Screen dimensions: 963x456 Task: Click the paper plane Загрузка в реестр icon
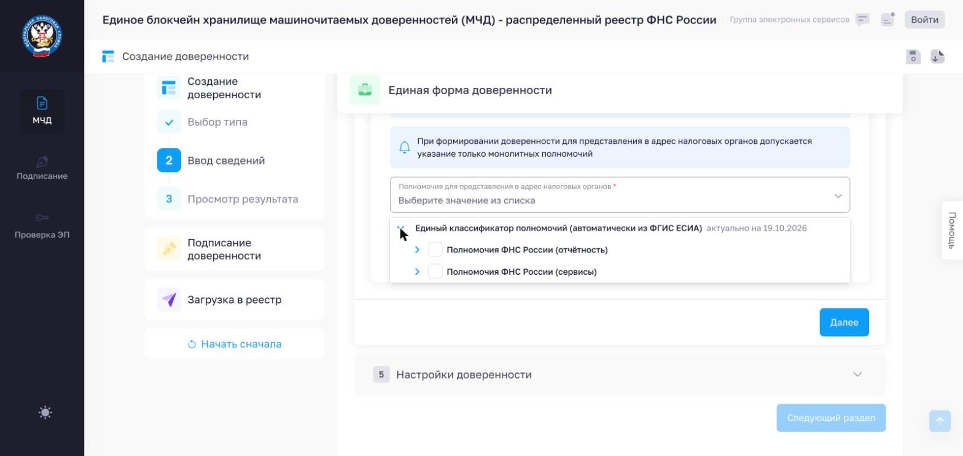[x=169, y=300]
